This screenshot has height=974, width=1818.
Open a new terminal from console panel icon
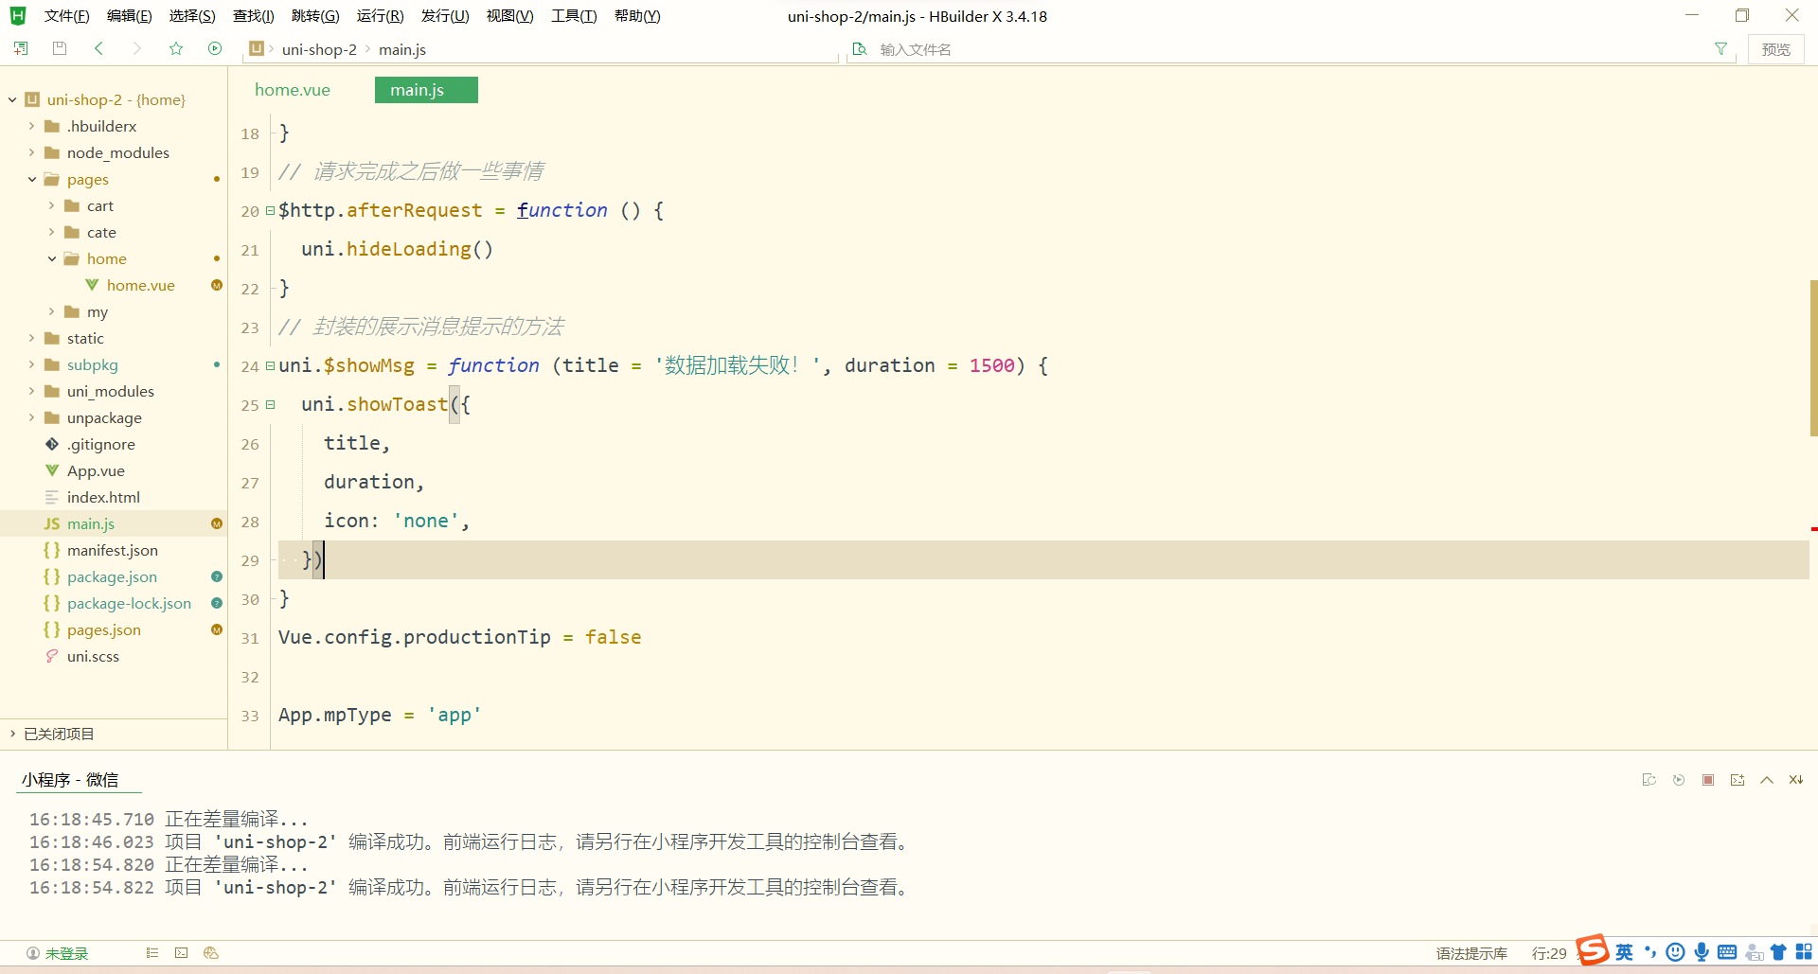pos(1738,779)
